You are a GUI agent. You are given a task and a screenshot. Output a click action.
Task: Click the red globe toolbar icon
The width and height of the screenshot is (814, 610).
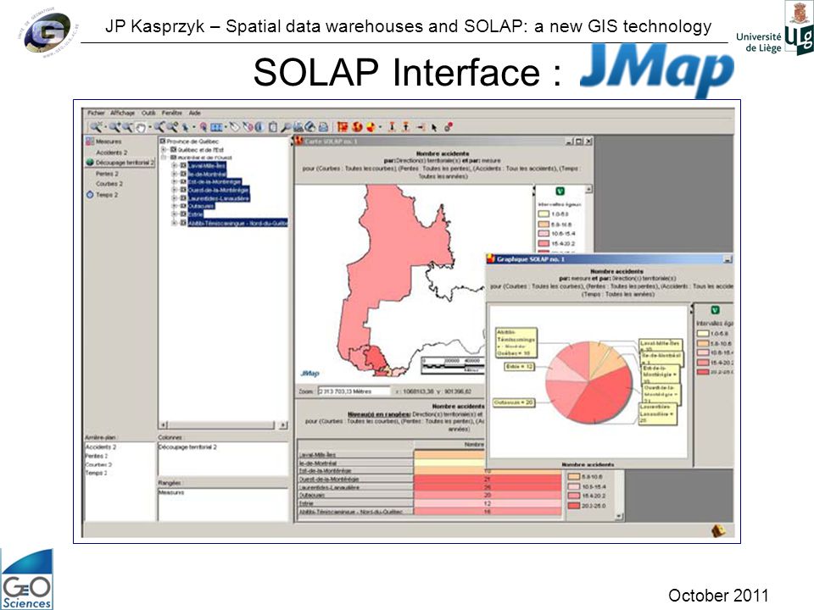click(x=356, y=127)
